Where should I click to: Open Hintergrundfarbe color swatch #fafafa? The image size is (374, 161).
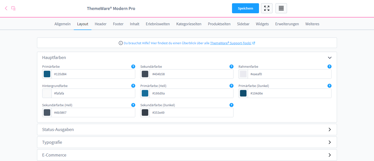47,93
